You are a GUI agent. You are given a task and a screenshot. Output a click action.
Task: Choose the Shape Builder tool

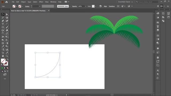pyautogui.click(x=3, y=40)
